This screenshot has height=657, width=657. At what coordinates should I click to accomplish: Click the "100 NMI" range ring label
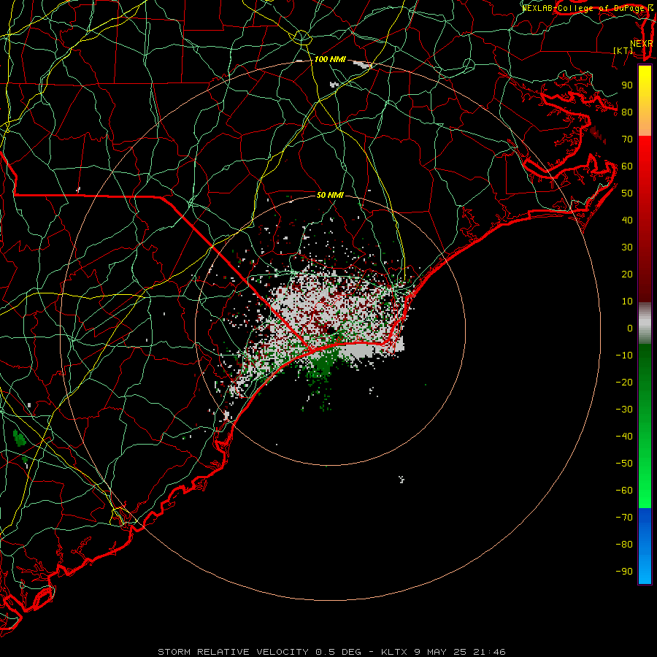click(x=330, y=60)
